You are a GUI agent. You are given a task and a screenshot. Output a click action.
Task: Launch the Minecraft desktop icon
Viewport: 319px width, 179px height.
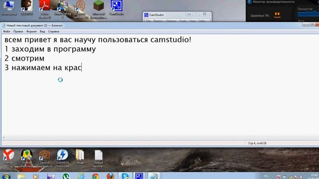coord(99,9)
